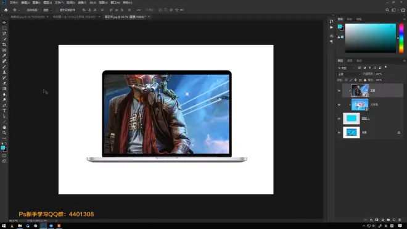
Task: Select the Healing Brush tool
Action: [x=4, y=61]
